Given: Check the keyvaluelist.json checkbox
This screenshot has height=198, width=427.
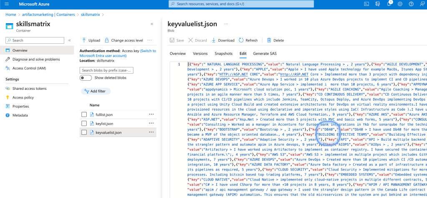Looking at the screenshot, I should pos(84,133).
